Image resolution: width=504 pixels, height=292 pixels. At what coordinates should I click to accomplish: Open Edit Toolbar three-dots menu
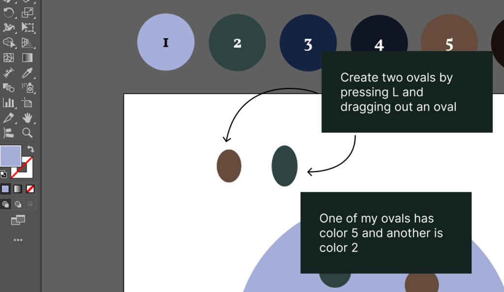(18, 240)
